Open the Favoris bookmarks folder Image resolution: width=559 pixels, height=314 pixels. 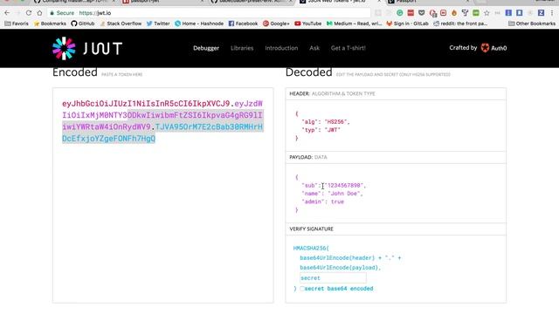point(17,24)
